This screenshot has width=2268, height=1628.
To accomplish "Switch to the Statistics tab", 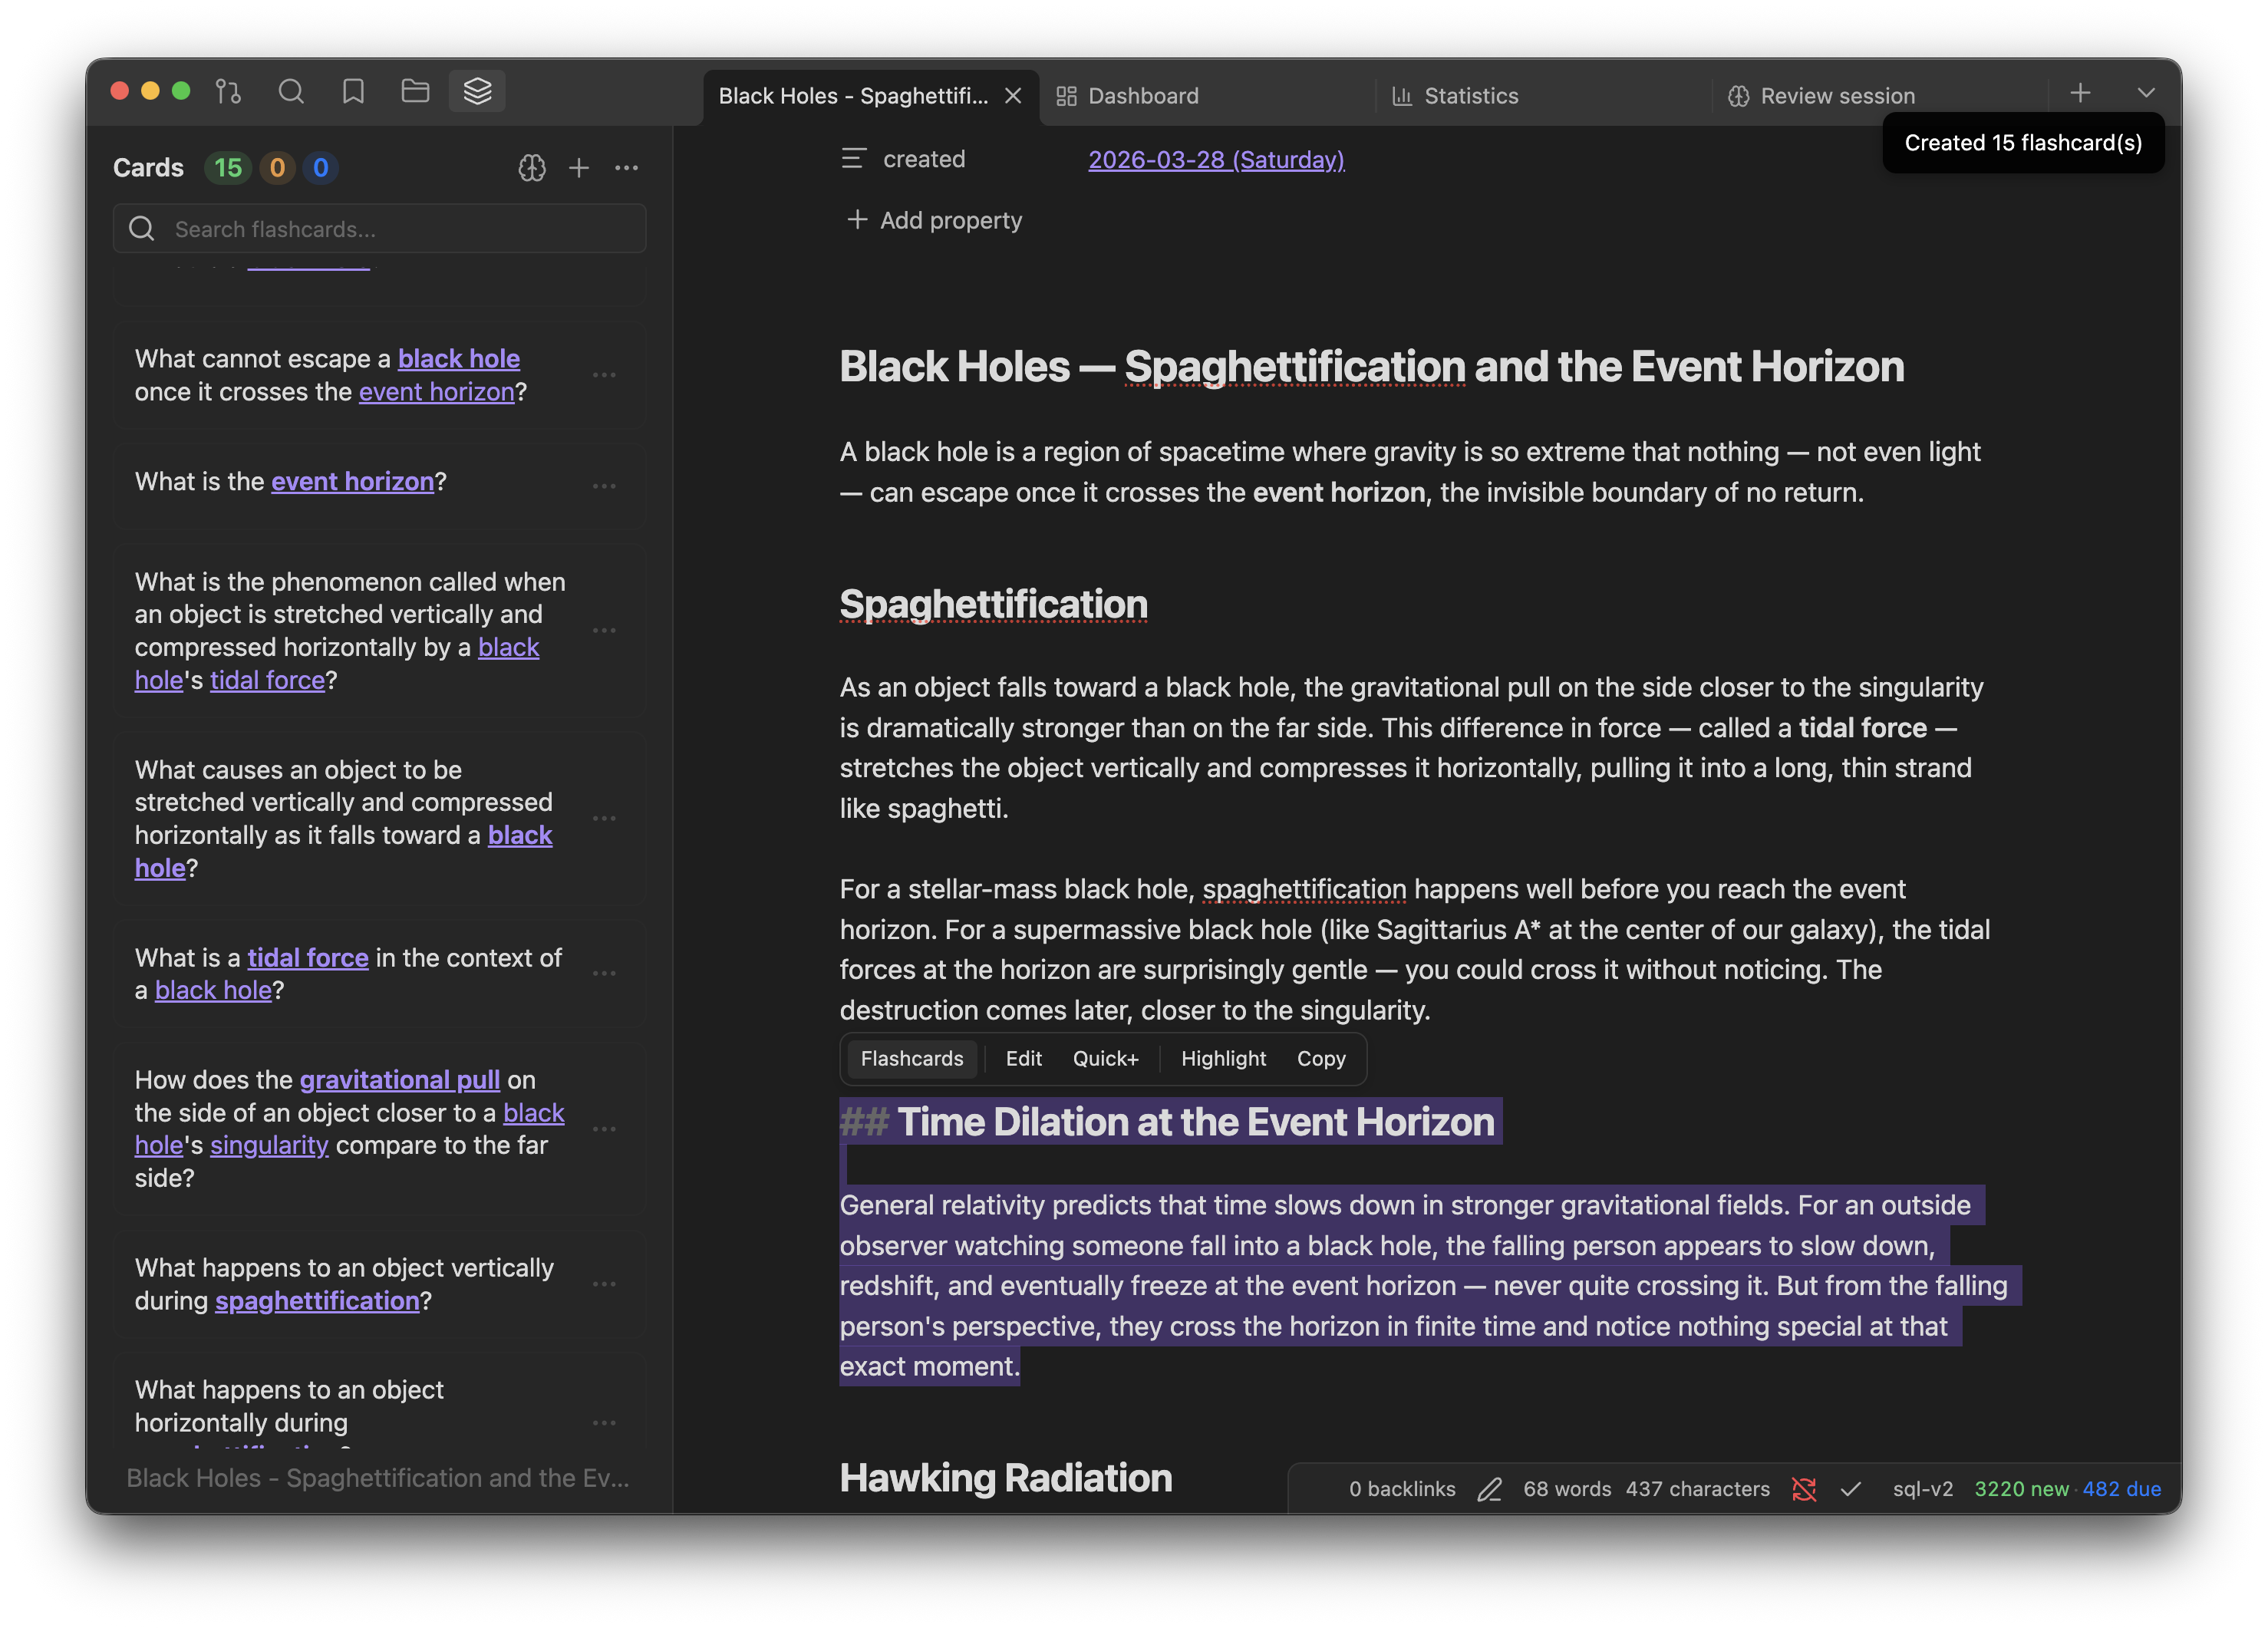I will [x=1470, y=96].
